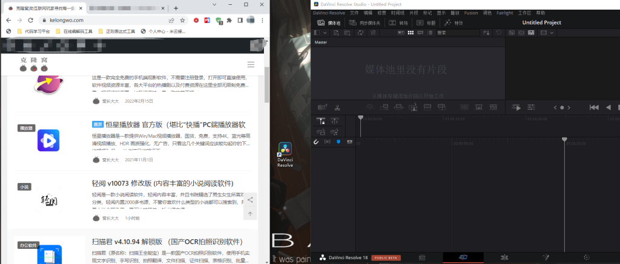Open the viewer Tools sliders icon

pos(532,108)
